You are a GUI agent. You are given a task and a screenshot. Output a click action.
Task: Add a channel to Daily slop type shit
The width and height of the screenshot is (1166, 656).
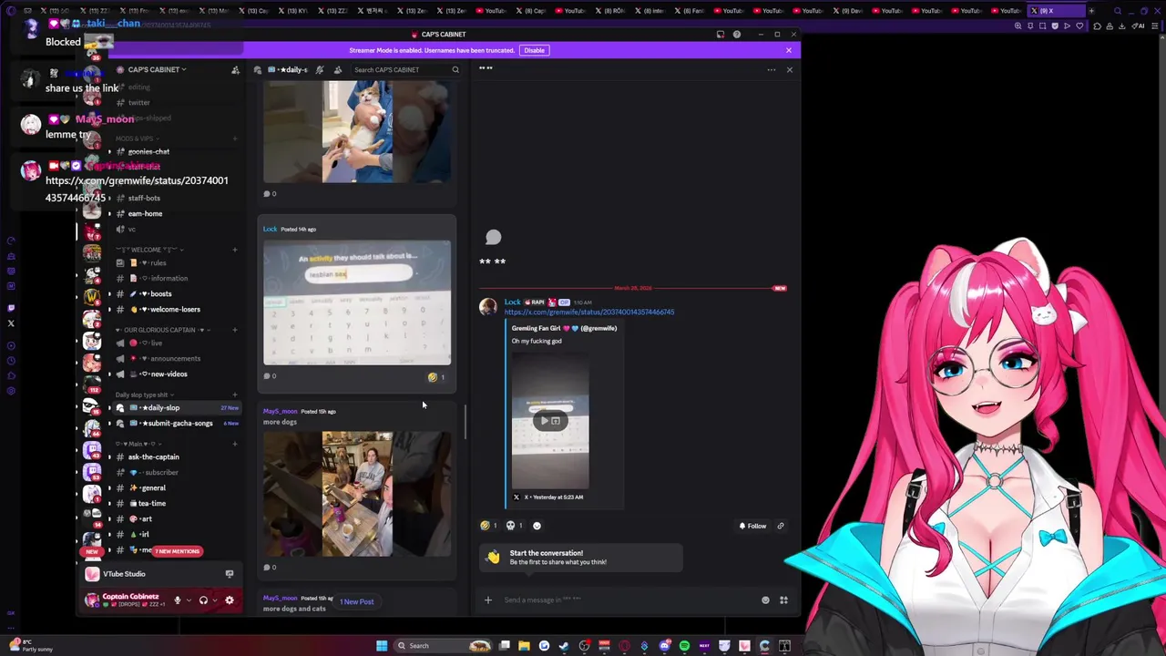tap(234, 395)
